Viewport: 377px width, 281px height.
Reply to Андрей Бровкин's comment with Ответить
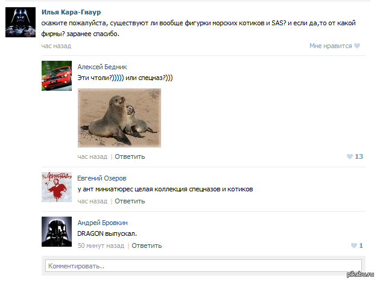pos(147,245)
